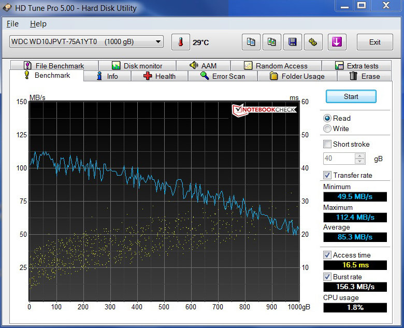Open the File menu
This screenshot has height=328, width=404.
tap(12, 24)
